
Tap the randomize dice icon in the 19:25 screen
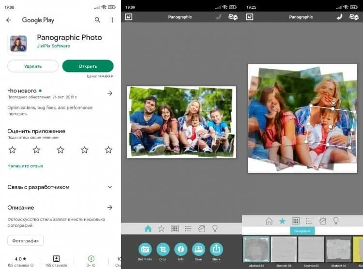click(354, 17)
